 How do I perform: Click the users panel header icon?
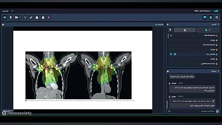pos(168,25)
